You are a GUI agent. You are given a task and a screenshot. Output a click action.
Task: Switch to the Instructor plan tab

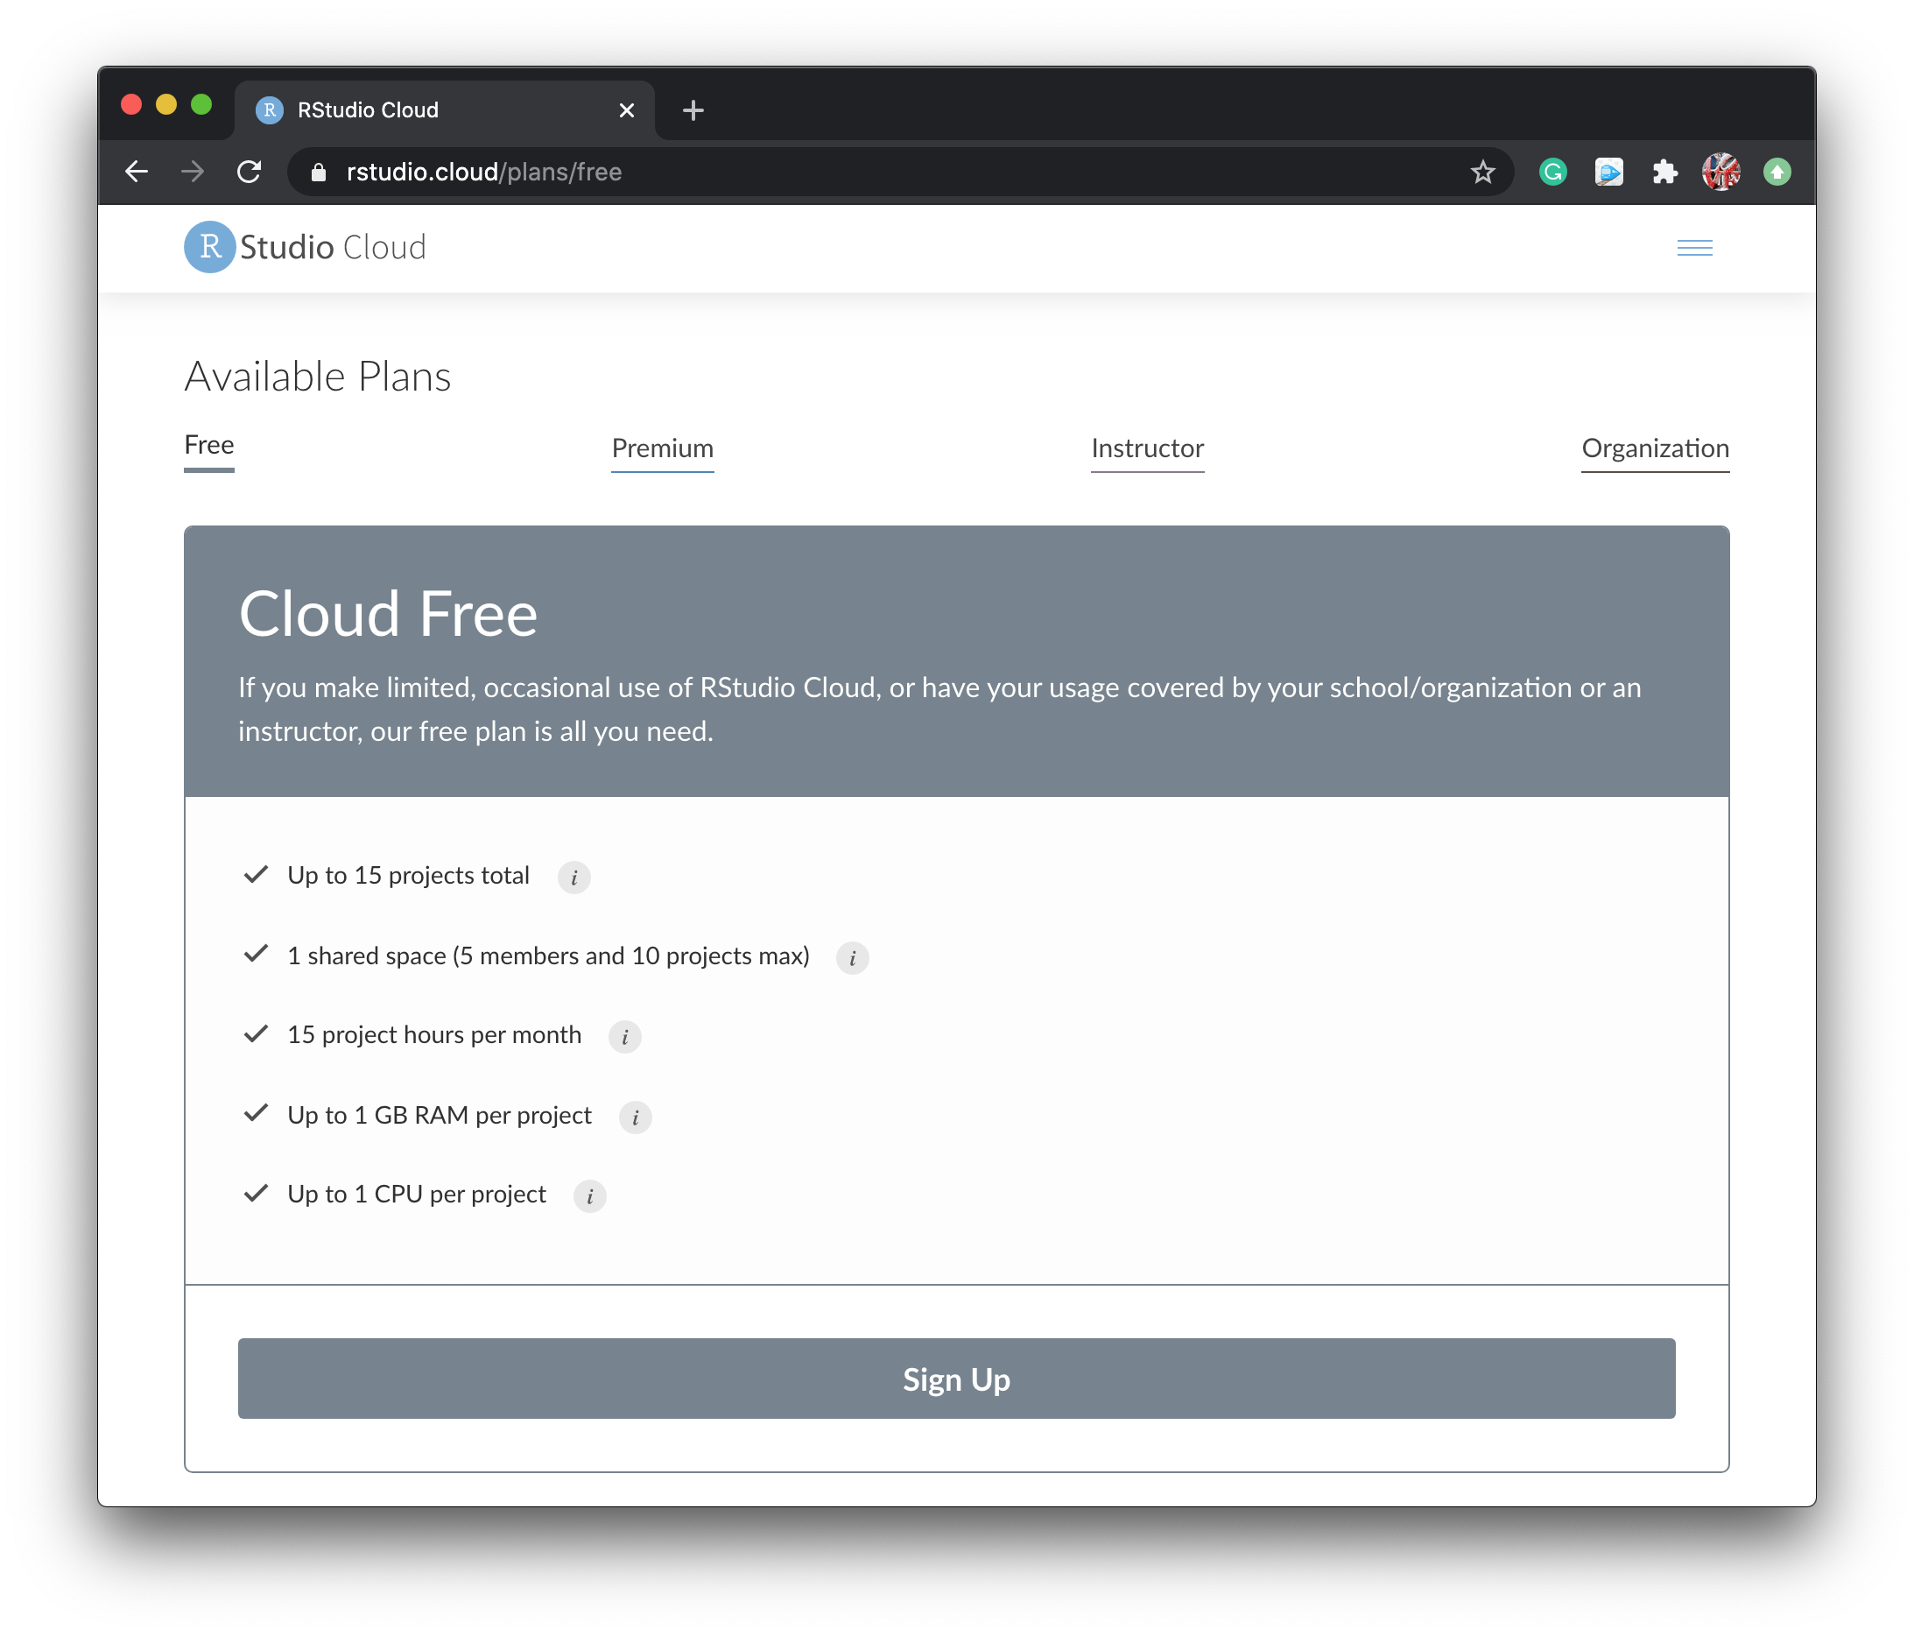[1147, 449]
